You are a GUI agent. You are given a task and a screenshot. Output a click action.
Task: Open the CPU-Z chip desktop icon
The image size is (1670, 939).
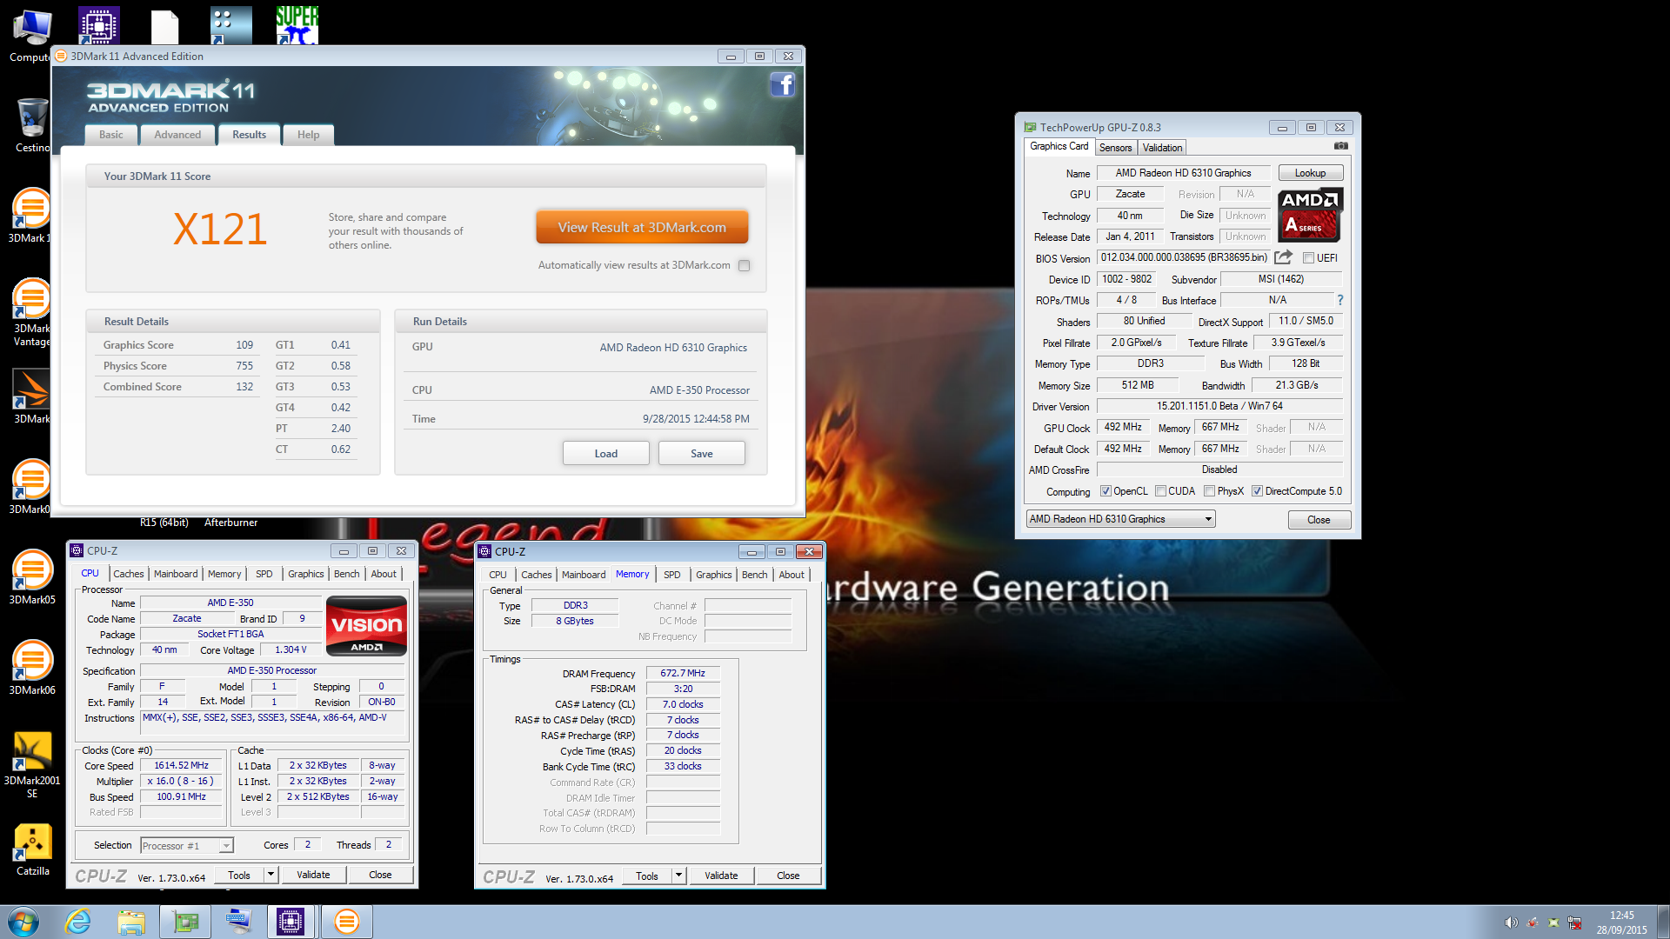(98, 24)
